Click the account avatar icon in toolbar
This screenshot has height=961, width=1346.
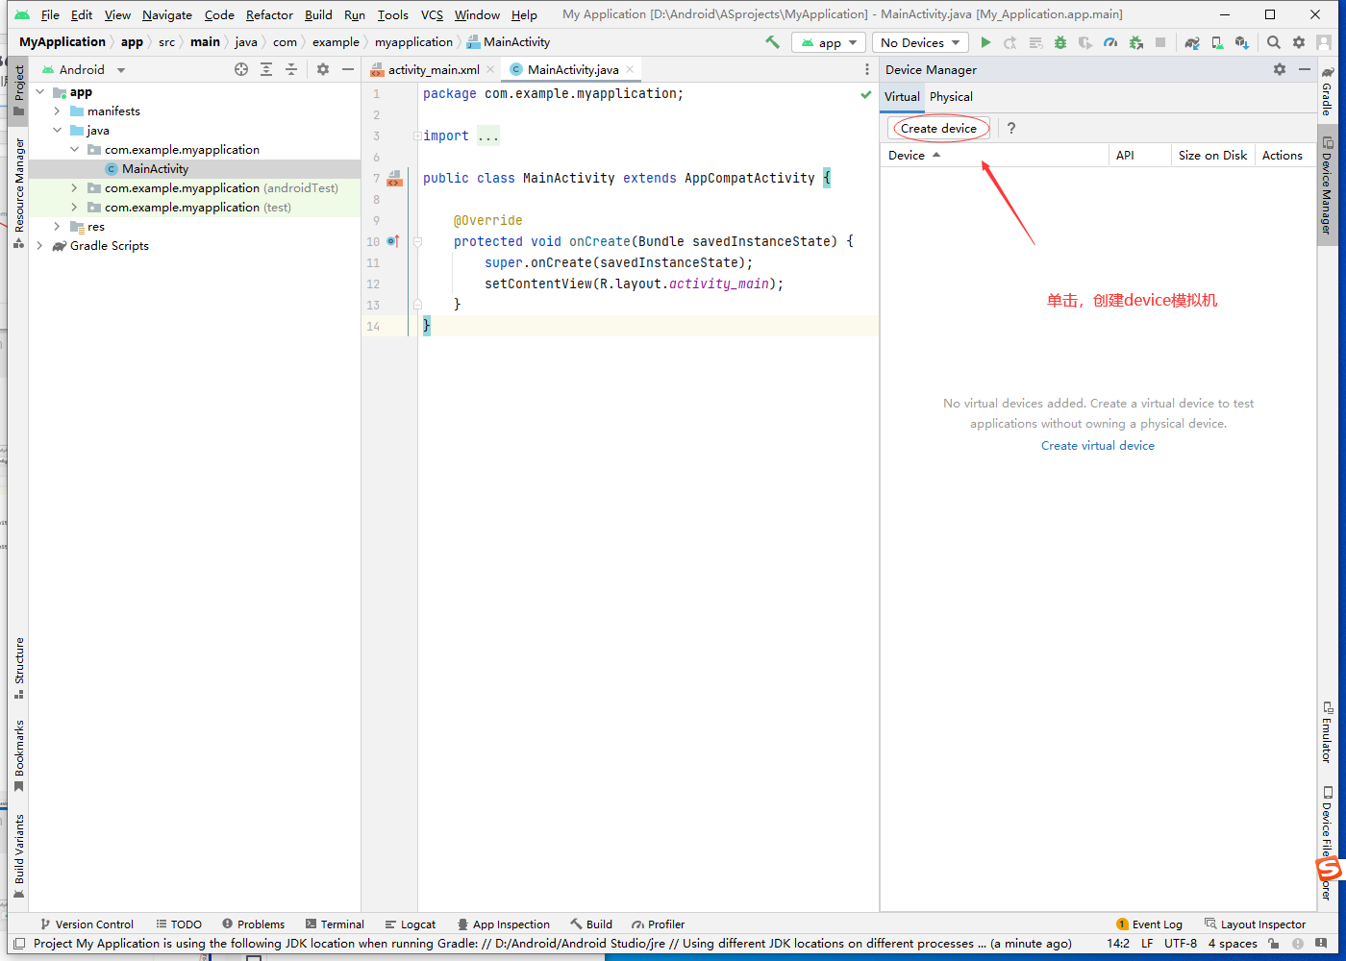[x=1324, y=42]
